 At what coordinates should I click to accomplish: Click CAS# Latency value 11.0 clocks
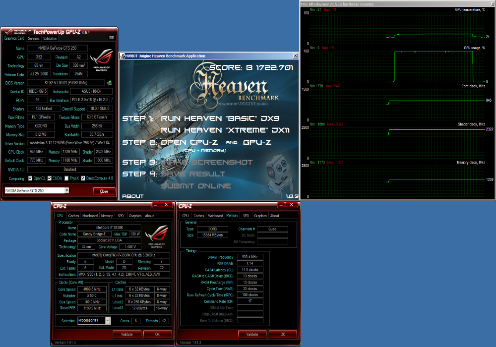coord(250,270)
